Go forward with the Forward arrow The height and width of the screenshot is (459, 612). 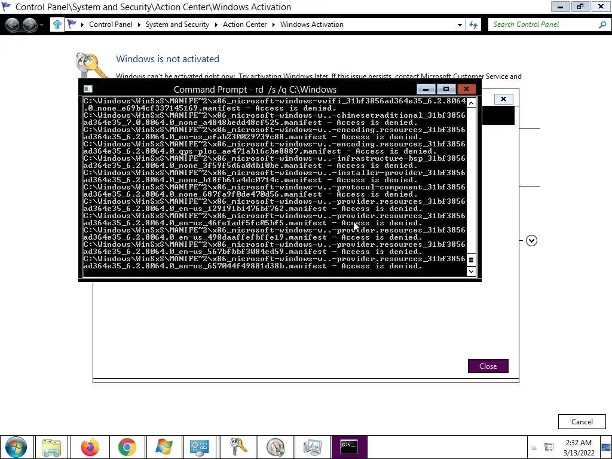(x=30, y=25)
